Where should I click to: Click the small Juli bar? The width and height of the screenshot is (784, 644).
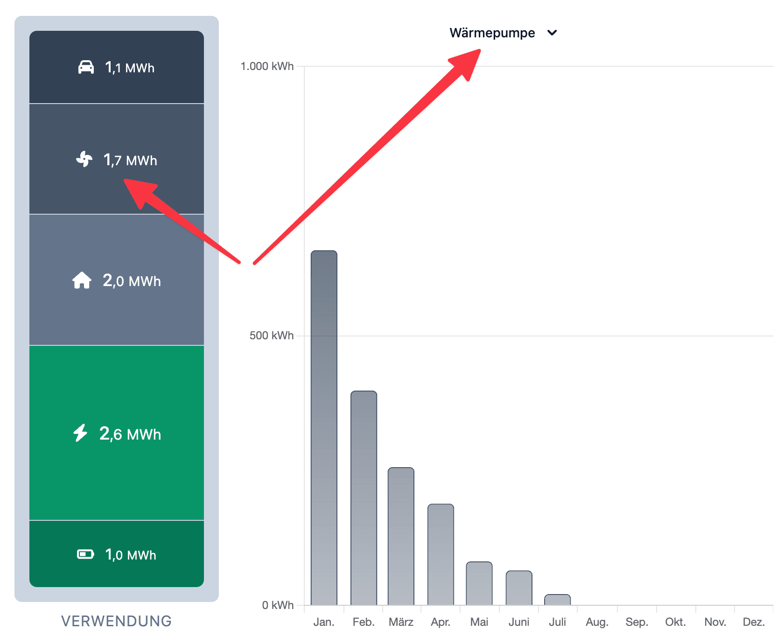(557, 600)
